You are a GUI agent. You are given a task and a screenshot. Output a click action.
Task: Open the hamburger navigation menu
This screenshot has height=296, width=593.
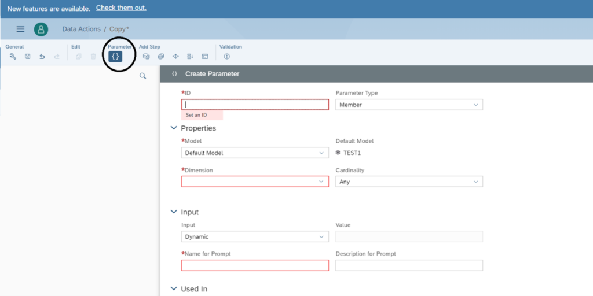(20, 29)
